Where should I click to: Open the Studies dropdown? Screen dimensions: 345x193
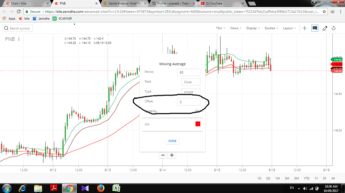[271, 28]
